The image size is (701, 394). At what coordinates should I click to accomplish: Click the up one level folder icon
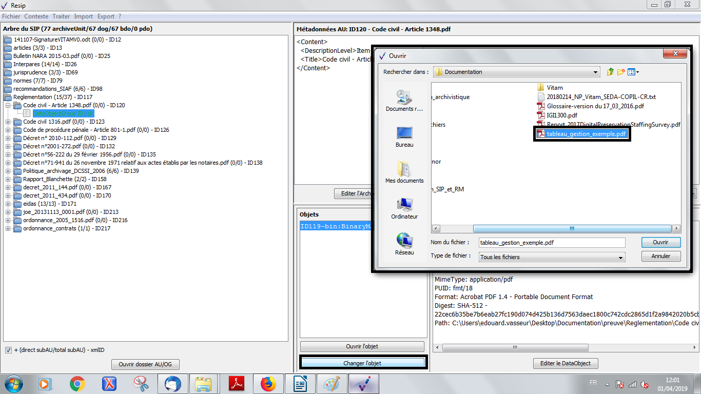click(610, 72)
